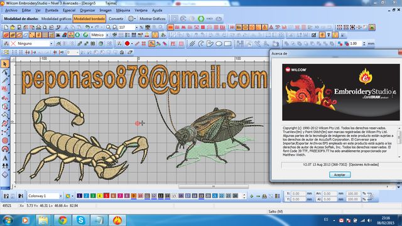Toggle the green image icon ending top-right toolbar

pyautogui.click(x=372, y=27)
